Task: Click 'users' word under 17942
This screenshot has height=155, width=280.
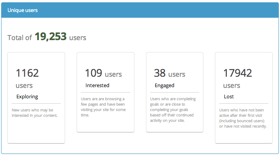Action: (x=232, y=86)
